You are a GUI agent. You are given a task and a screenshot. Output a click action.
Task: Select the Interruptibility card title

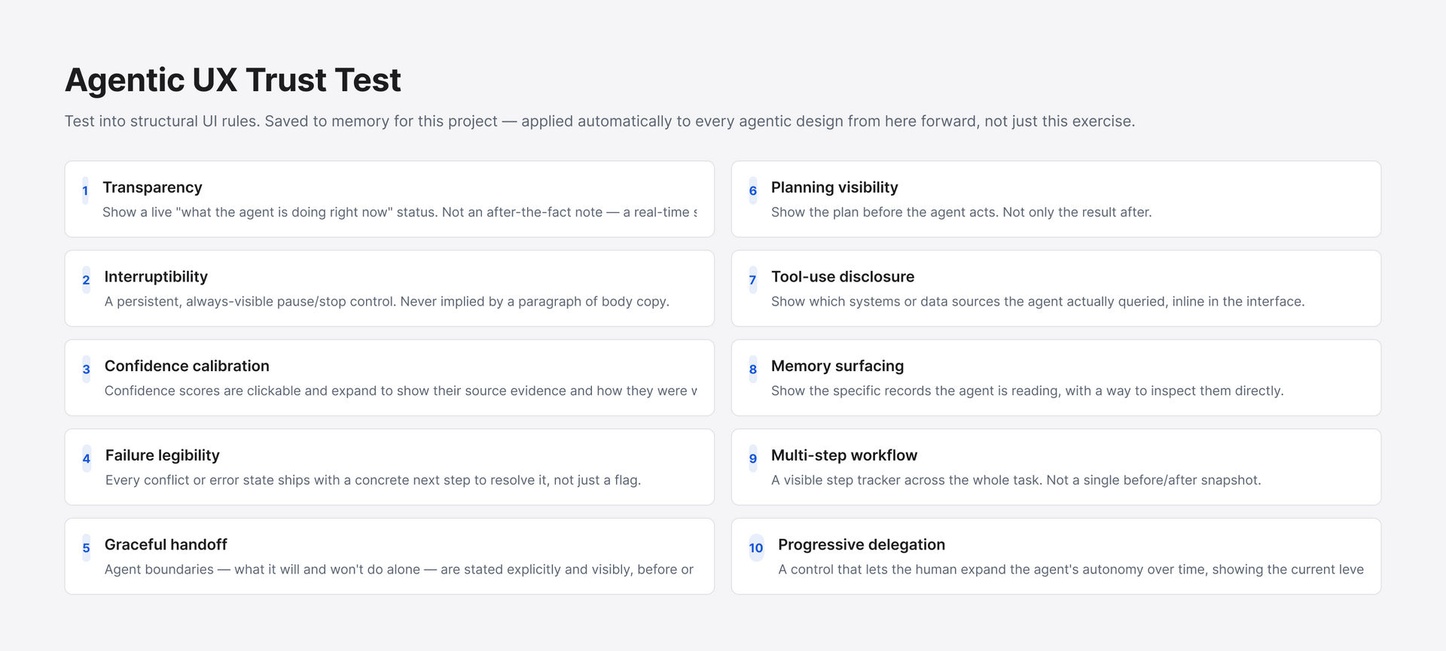[156, 276]
